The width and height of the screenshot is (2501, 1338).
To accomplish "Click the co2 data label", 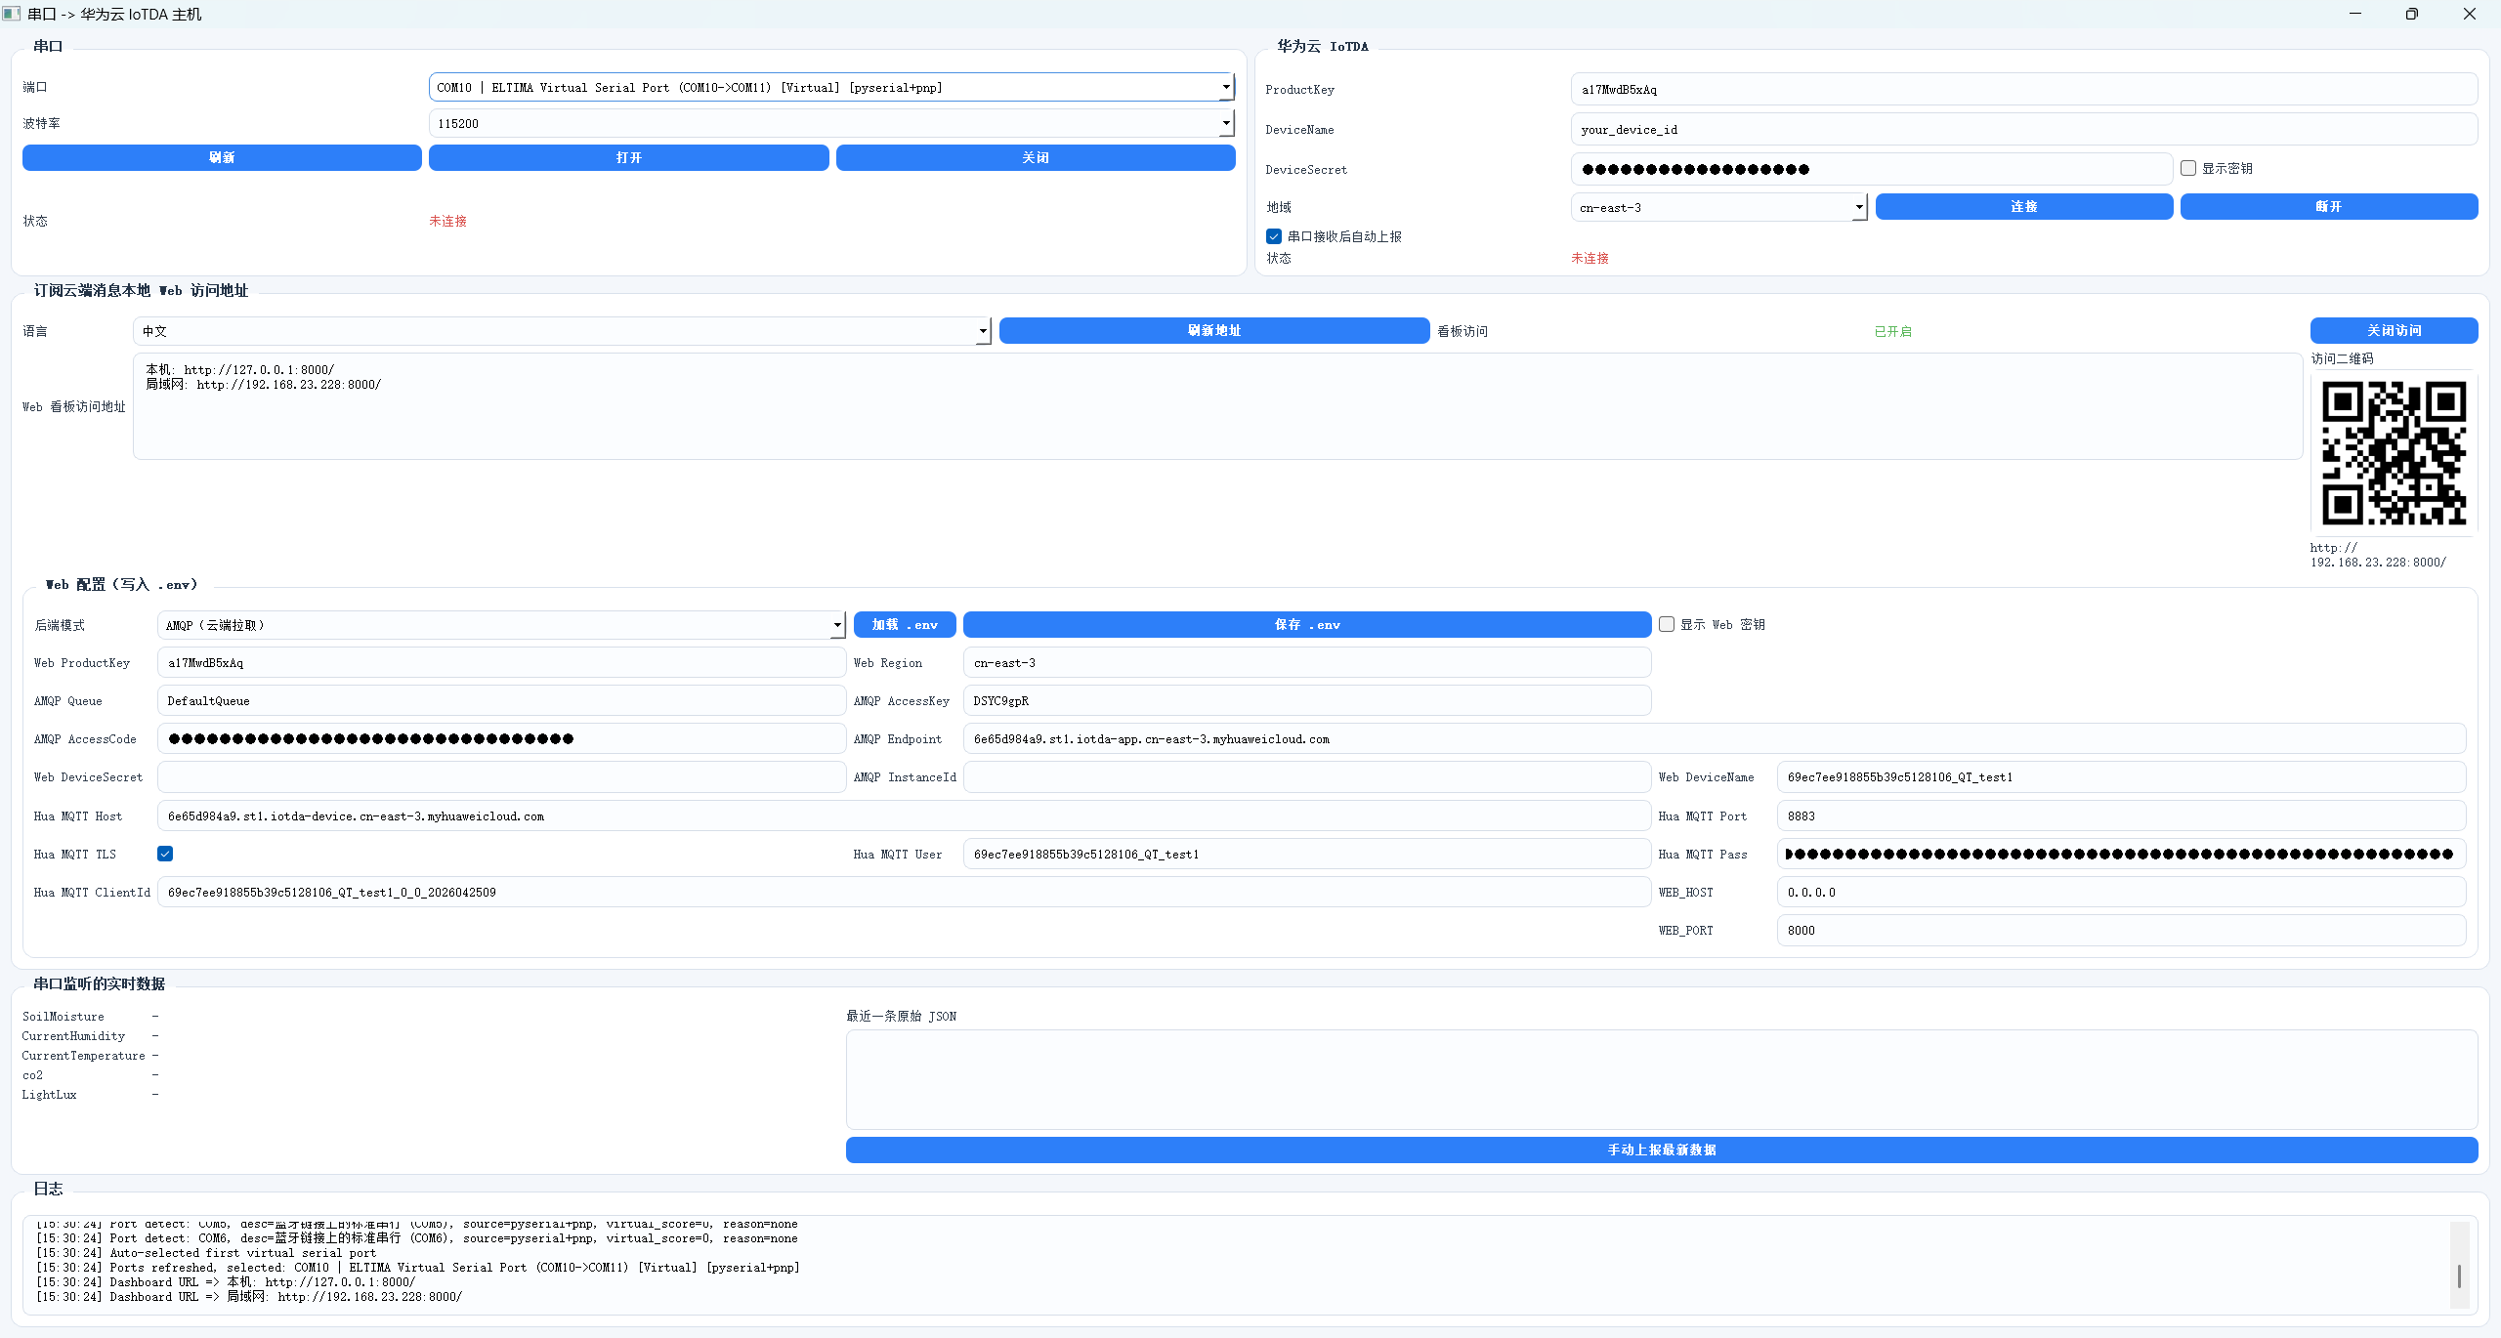I will tap(33, 1074).
